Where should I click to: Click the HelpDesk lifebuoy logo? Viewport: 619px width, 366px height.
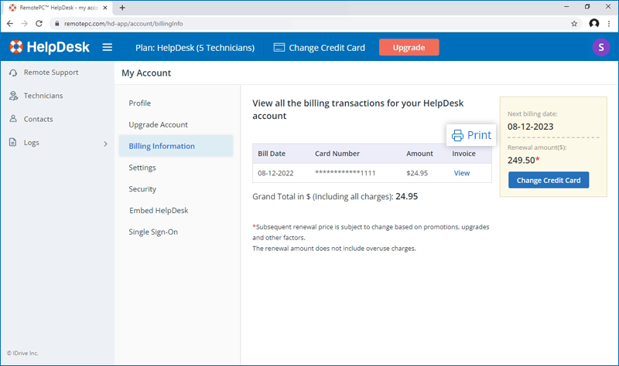[x=16, y=47]
